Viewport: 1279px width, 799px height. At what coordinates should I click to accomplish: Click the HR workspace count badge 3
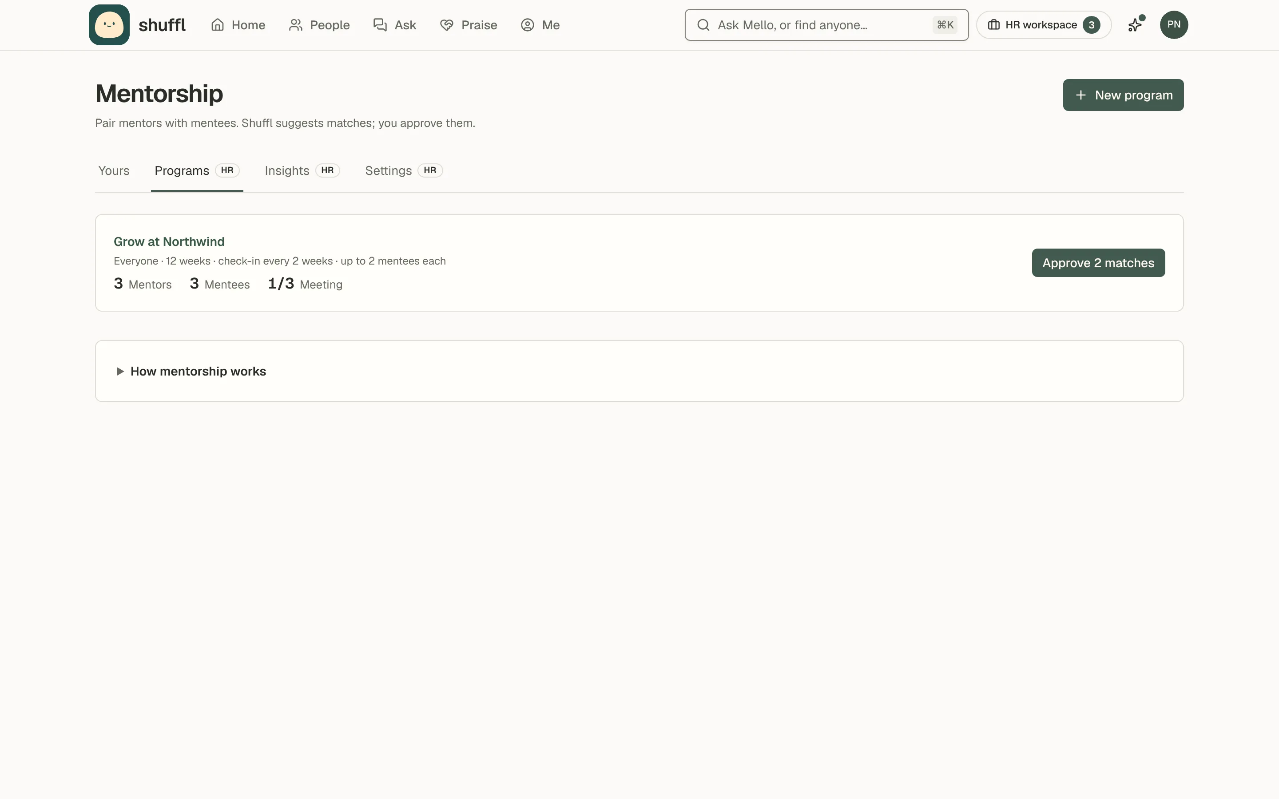coord(1091,25)
